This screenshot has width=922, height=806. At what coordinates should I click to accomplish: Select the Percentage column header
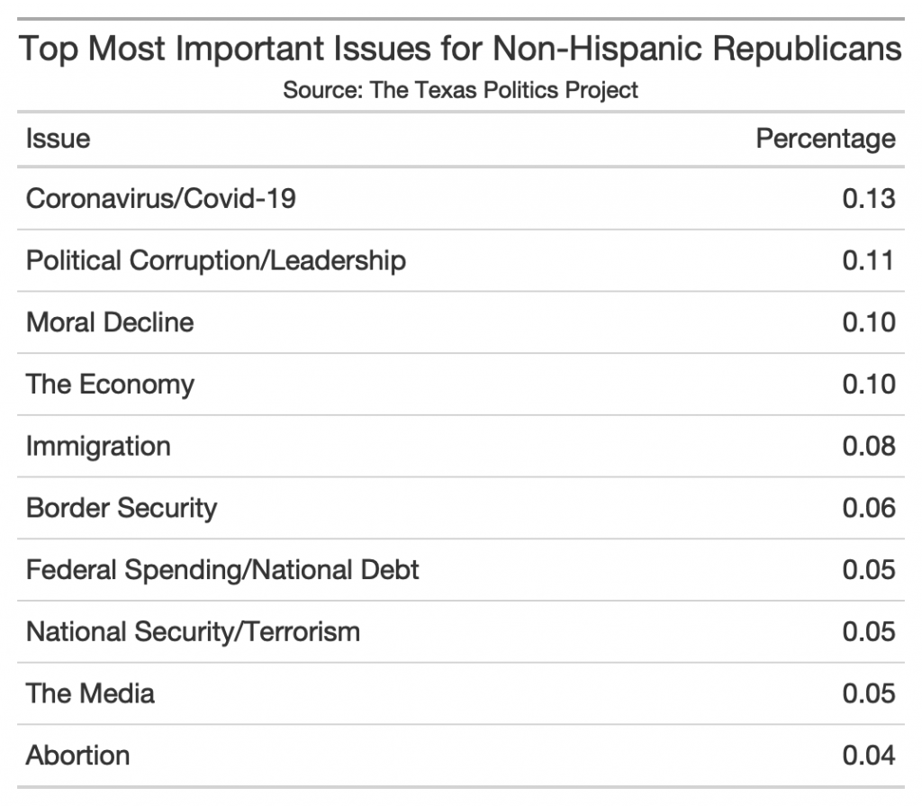[826, 139]
